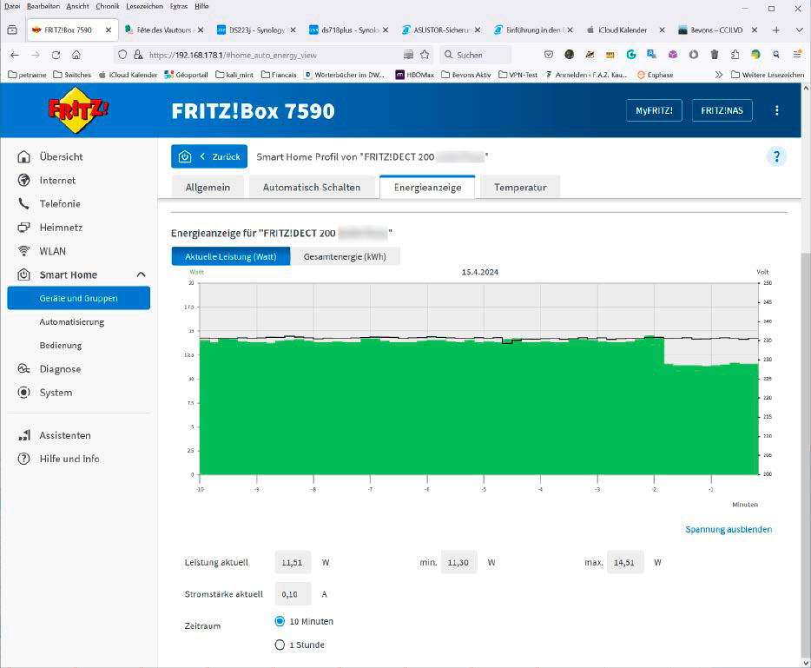811x668 pixels.
Task: Open Bedienung submenu item
Action: (61, 345)
